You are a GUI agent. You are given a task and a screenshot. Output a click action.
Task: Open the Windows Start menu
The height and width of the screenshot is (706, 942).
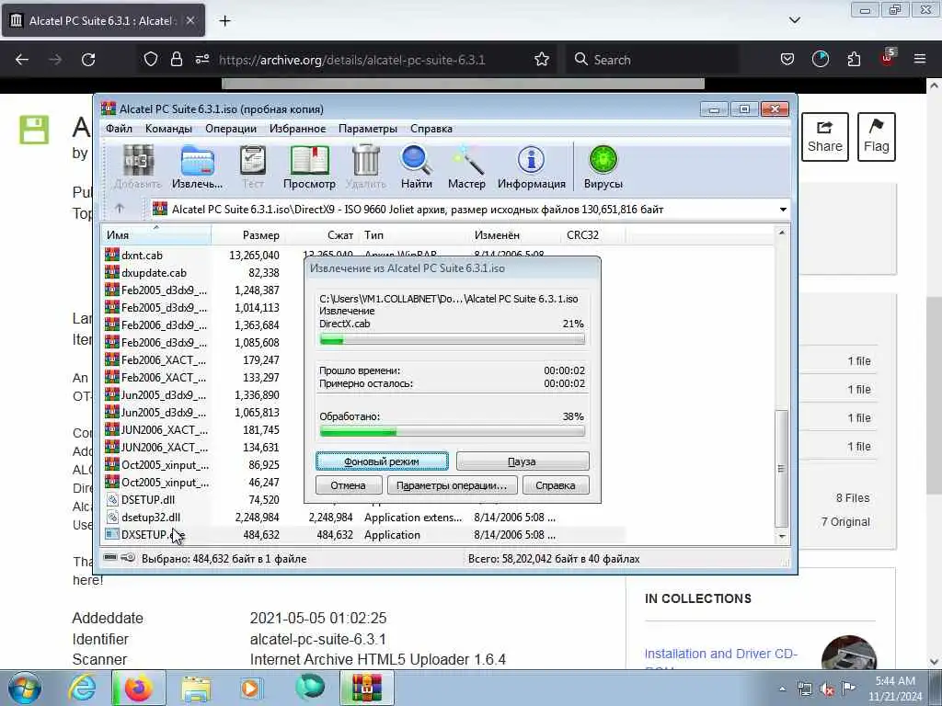pyautogui.click(x=24, y=688)
